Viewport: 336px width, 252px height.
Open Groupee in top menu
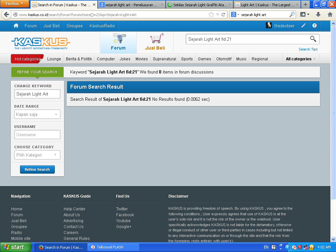(74, 26)
